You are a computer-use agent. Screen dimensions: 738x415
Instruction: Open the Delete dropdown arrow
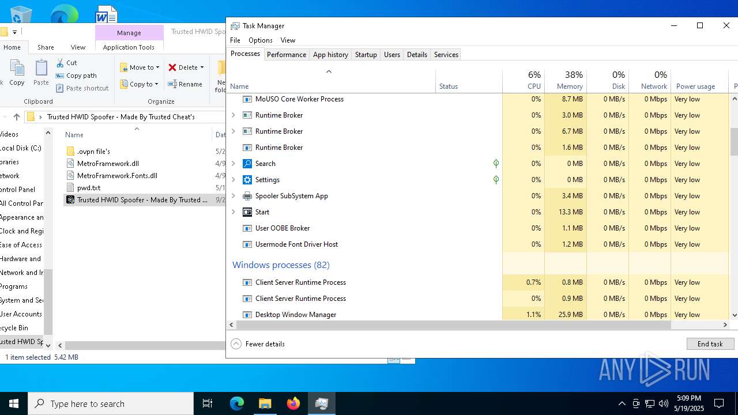click(202, 67)
